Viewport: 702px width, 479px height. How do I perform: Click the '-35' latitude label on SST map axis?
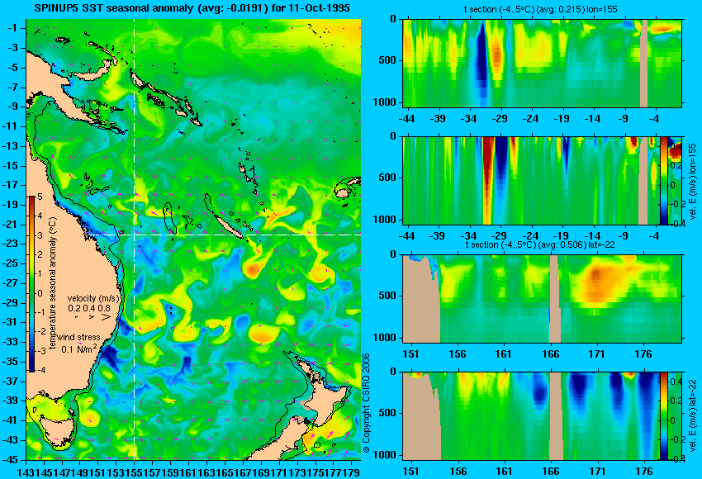click(12, 361)
